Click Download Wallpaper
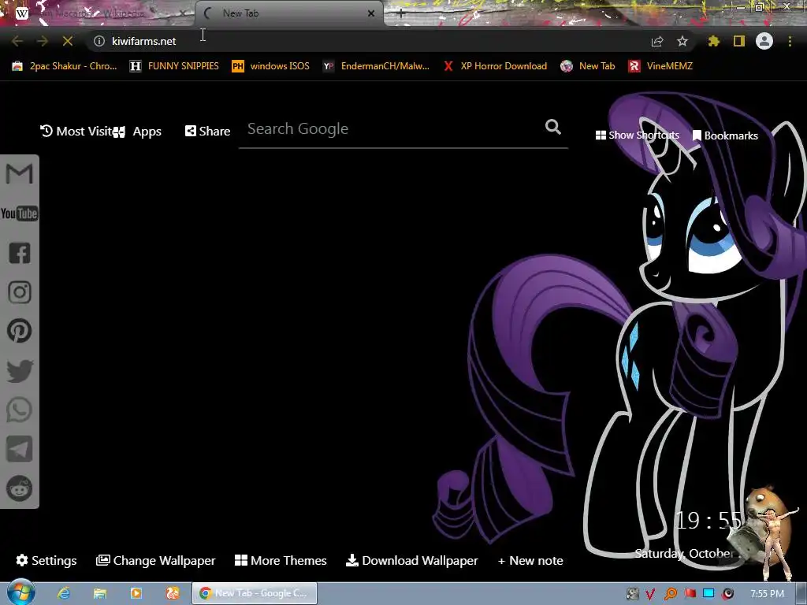807x605 pixels. [x=411, y=560]
